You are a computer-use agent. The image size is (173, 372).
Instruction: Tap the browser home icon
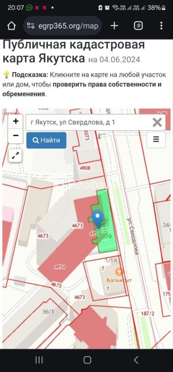11,26
